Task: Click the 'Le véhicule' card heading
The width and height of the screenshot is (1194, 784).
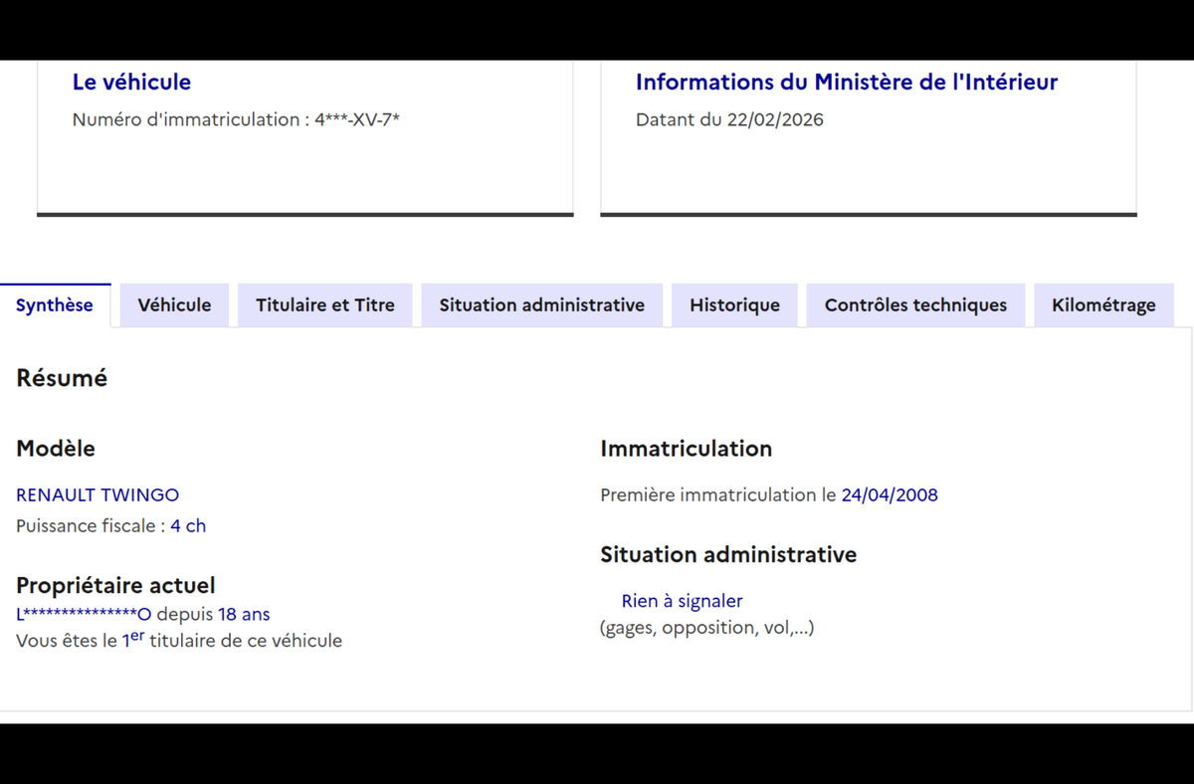Action: (131, 83)
